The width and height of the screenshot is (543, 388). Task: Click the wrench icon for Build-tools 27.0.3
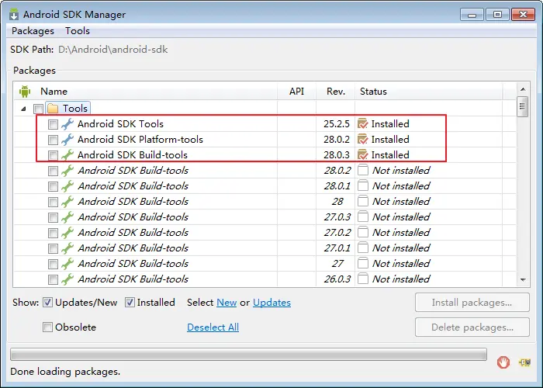[x=67, y=217]
